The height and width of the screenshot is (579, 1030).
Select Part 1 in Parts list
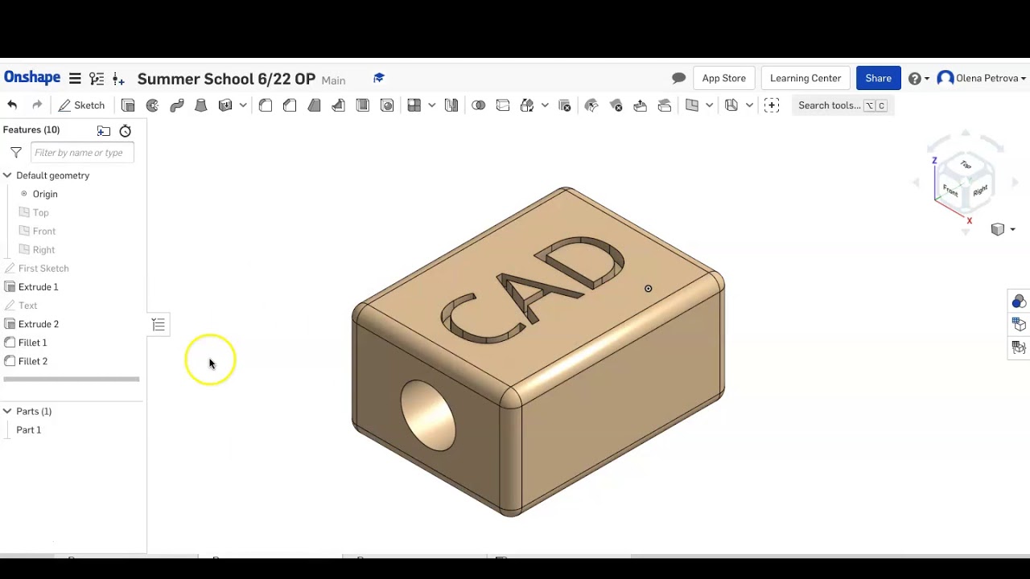tap(29, 429)
